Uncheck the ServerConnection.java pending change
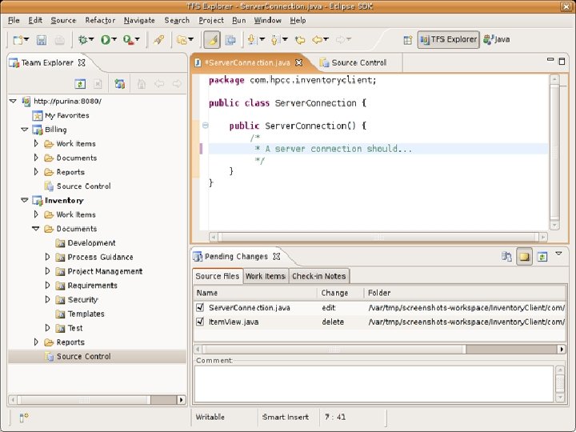Image resolution: width=576 pixels, height=432 pixels. (x=200, y=307)
